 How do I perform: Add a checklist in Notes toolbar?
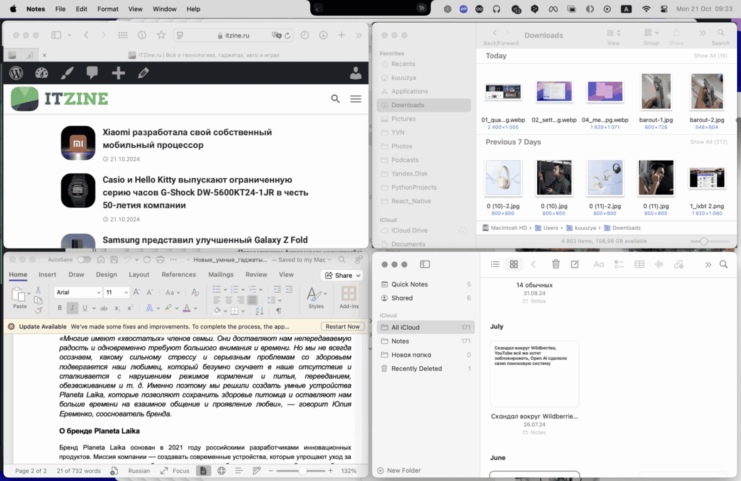619,264
